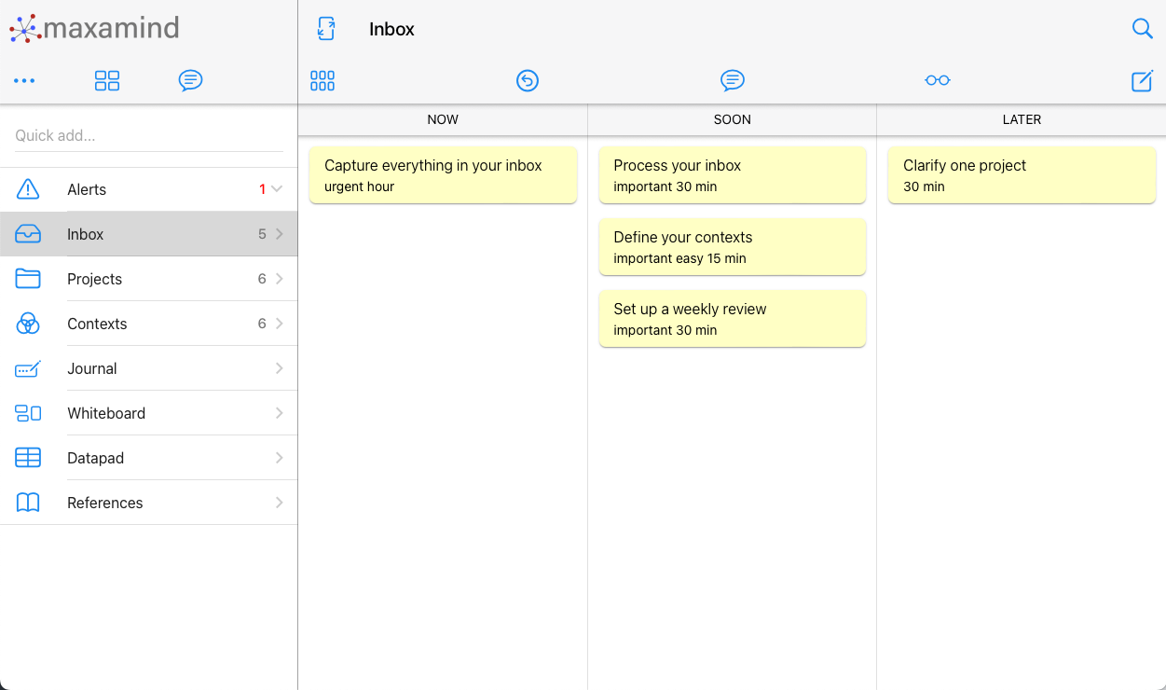Screen dimensions: 1166x690
Task: Click the expand view icon beside Inbox title
Action: coord(324,29)
